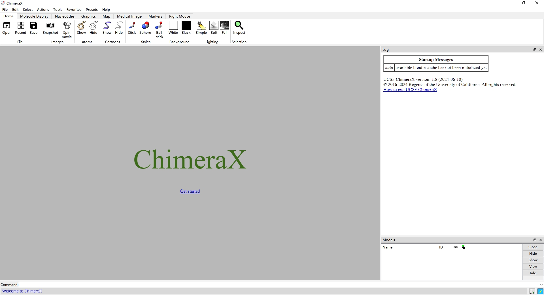Click the View button in Models panel
Screen dimensions: 544x295
[533, 267]
